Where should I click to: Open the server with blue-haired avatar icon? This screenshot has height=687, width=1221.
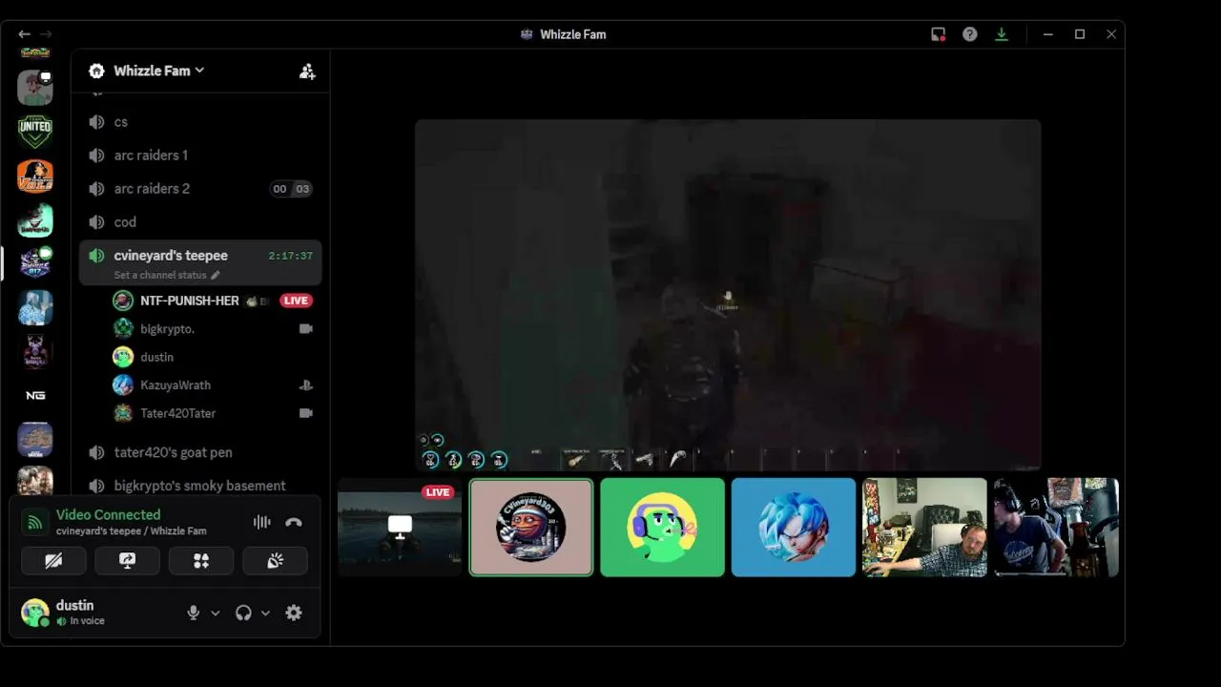[x=35, y=307]
